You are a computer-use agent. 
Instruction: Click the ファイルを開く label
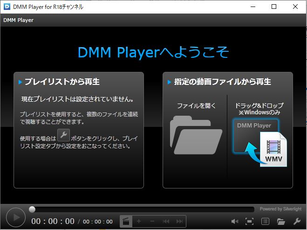click(x=196, y=106)
